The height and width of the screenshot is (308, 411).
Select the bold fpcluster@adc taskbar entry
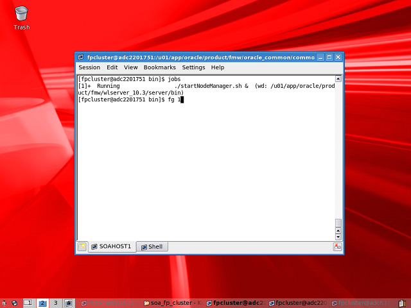(x=236, y=303)
